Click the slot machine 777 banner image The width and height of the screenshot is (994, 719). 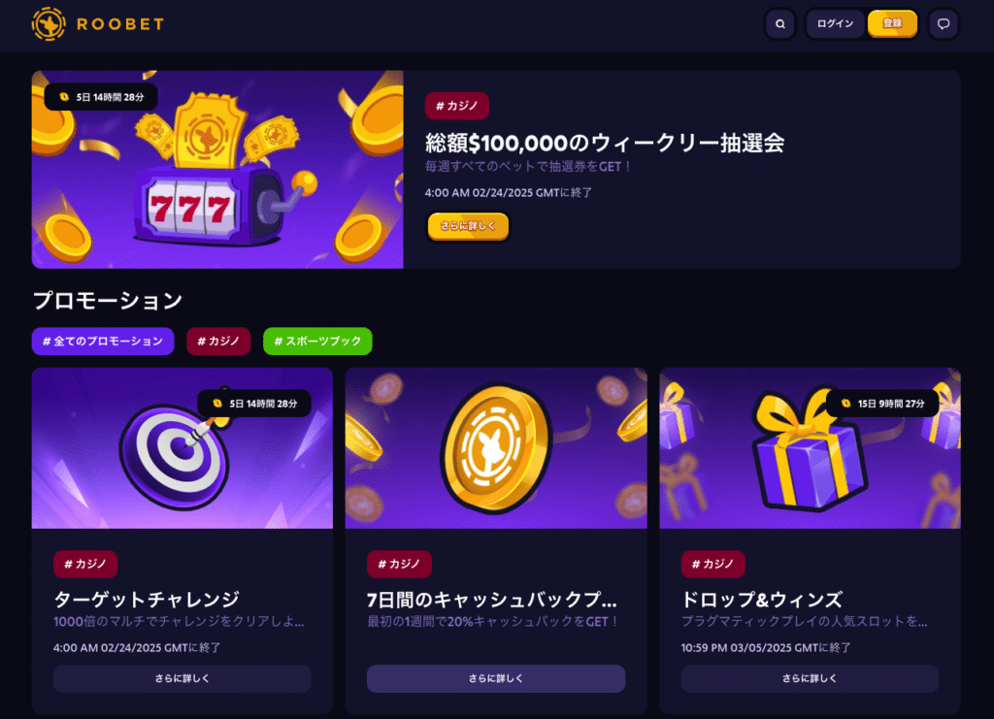tap(217, 169)
